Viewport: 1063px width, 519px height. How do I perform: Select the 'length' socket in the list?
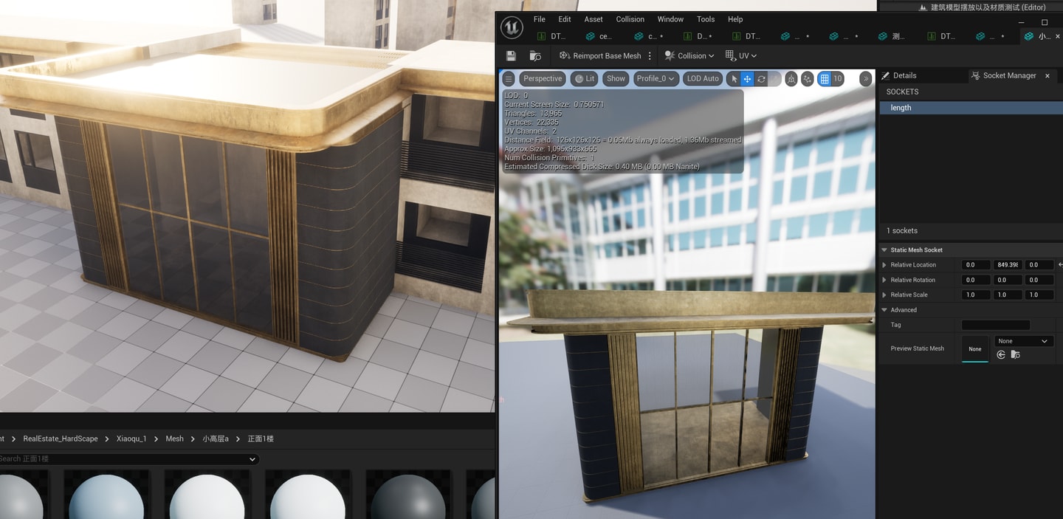coord(971,108)
